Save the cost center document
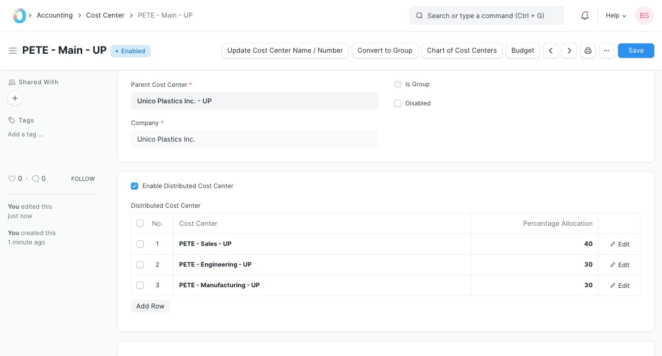662x356 pixels. click(x=636, y=50)
